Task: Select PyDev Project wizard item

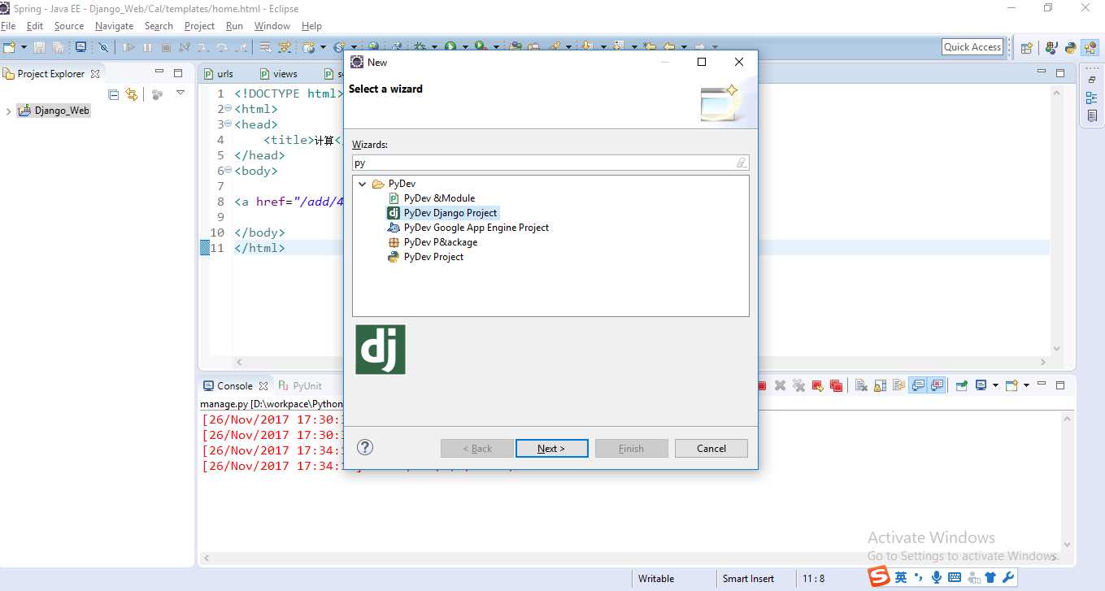Action: point(426,257)
